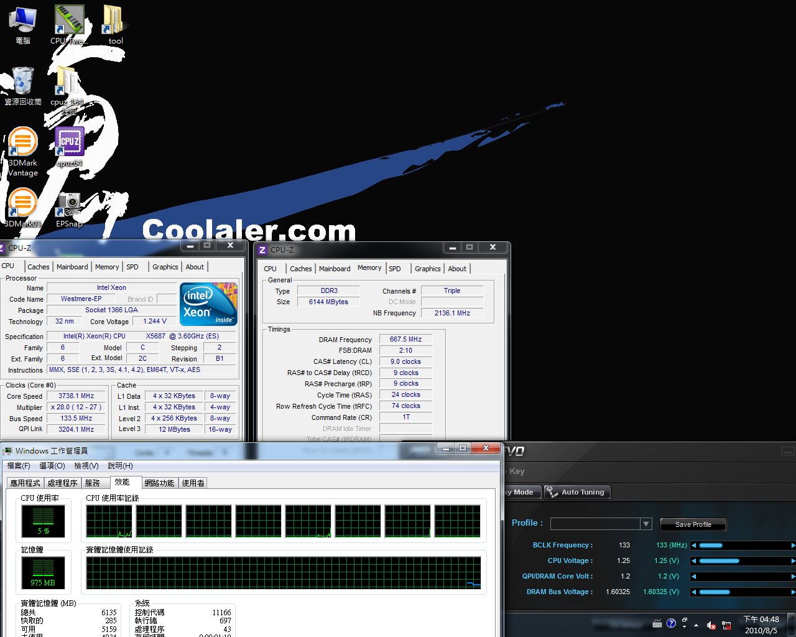Open the Profile dropdown arrow in the tuning panel
This screenshot has height=637, width=796.
646,524
